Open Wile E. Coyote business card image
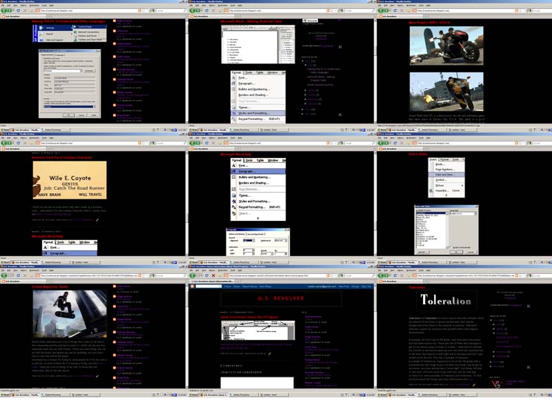This screenshot has width=552, height=414. 70,180
